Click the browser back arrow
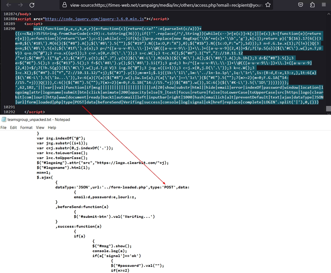Image resolution: width=331 pixels, height=273 pixels. tap(8, 5)
